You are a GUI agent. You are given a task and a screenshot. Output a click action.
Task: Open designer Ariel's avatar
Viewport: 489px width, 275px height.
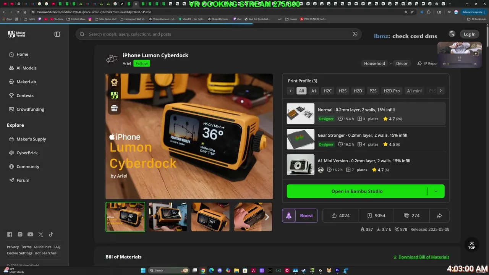(112, 59)
